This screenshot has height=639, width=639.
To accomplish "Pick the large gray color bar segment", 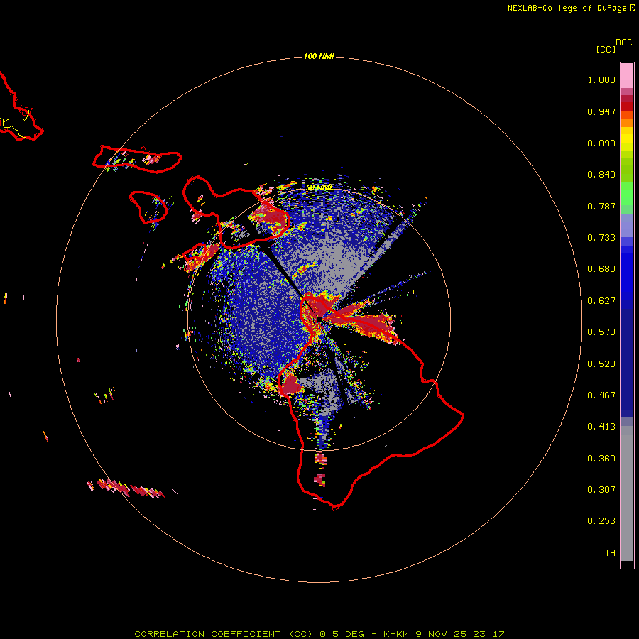I will point(627,493).
